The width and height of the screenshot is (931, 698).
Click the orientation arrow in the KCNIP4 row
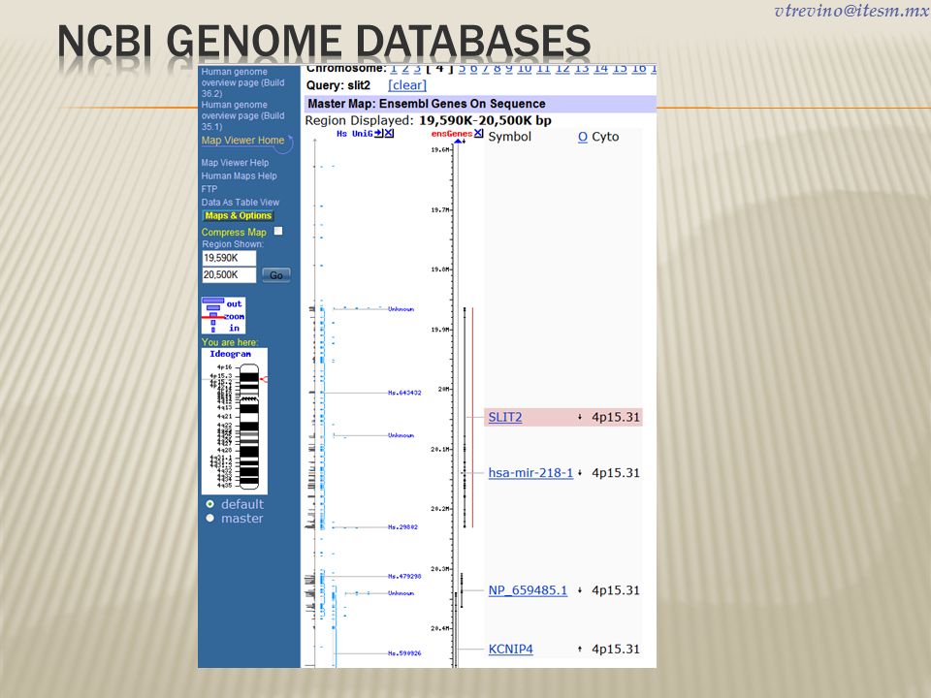click(580, 649)
